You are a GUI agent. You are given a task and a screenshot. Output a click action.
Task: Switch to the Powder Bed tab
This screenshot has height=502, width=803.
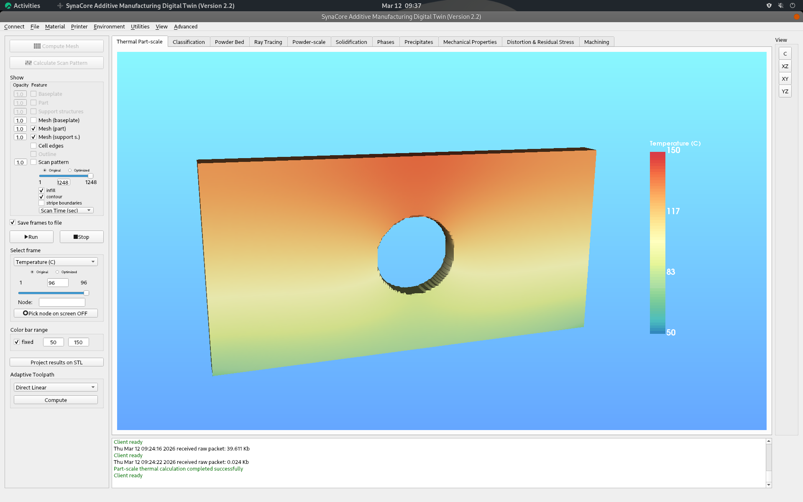pyautogui.click(x=229, y=42)
